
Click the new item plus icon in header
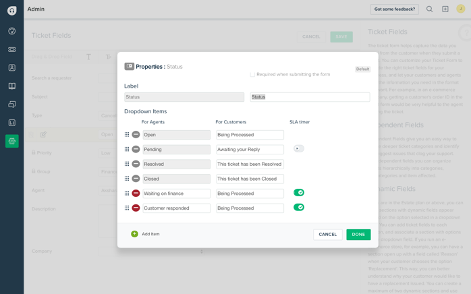(445, 9)
